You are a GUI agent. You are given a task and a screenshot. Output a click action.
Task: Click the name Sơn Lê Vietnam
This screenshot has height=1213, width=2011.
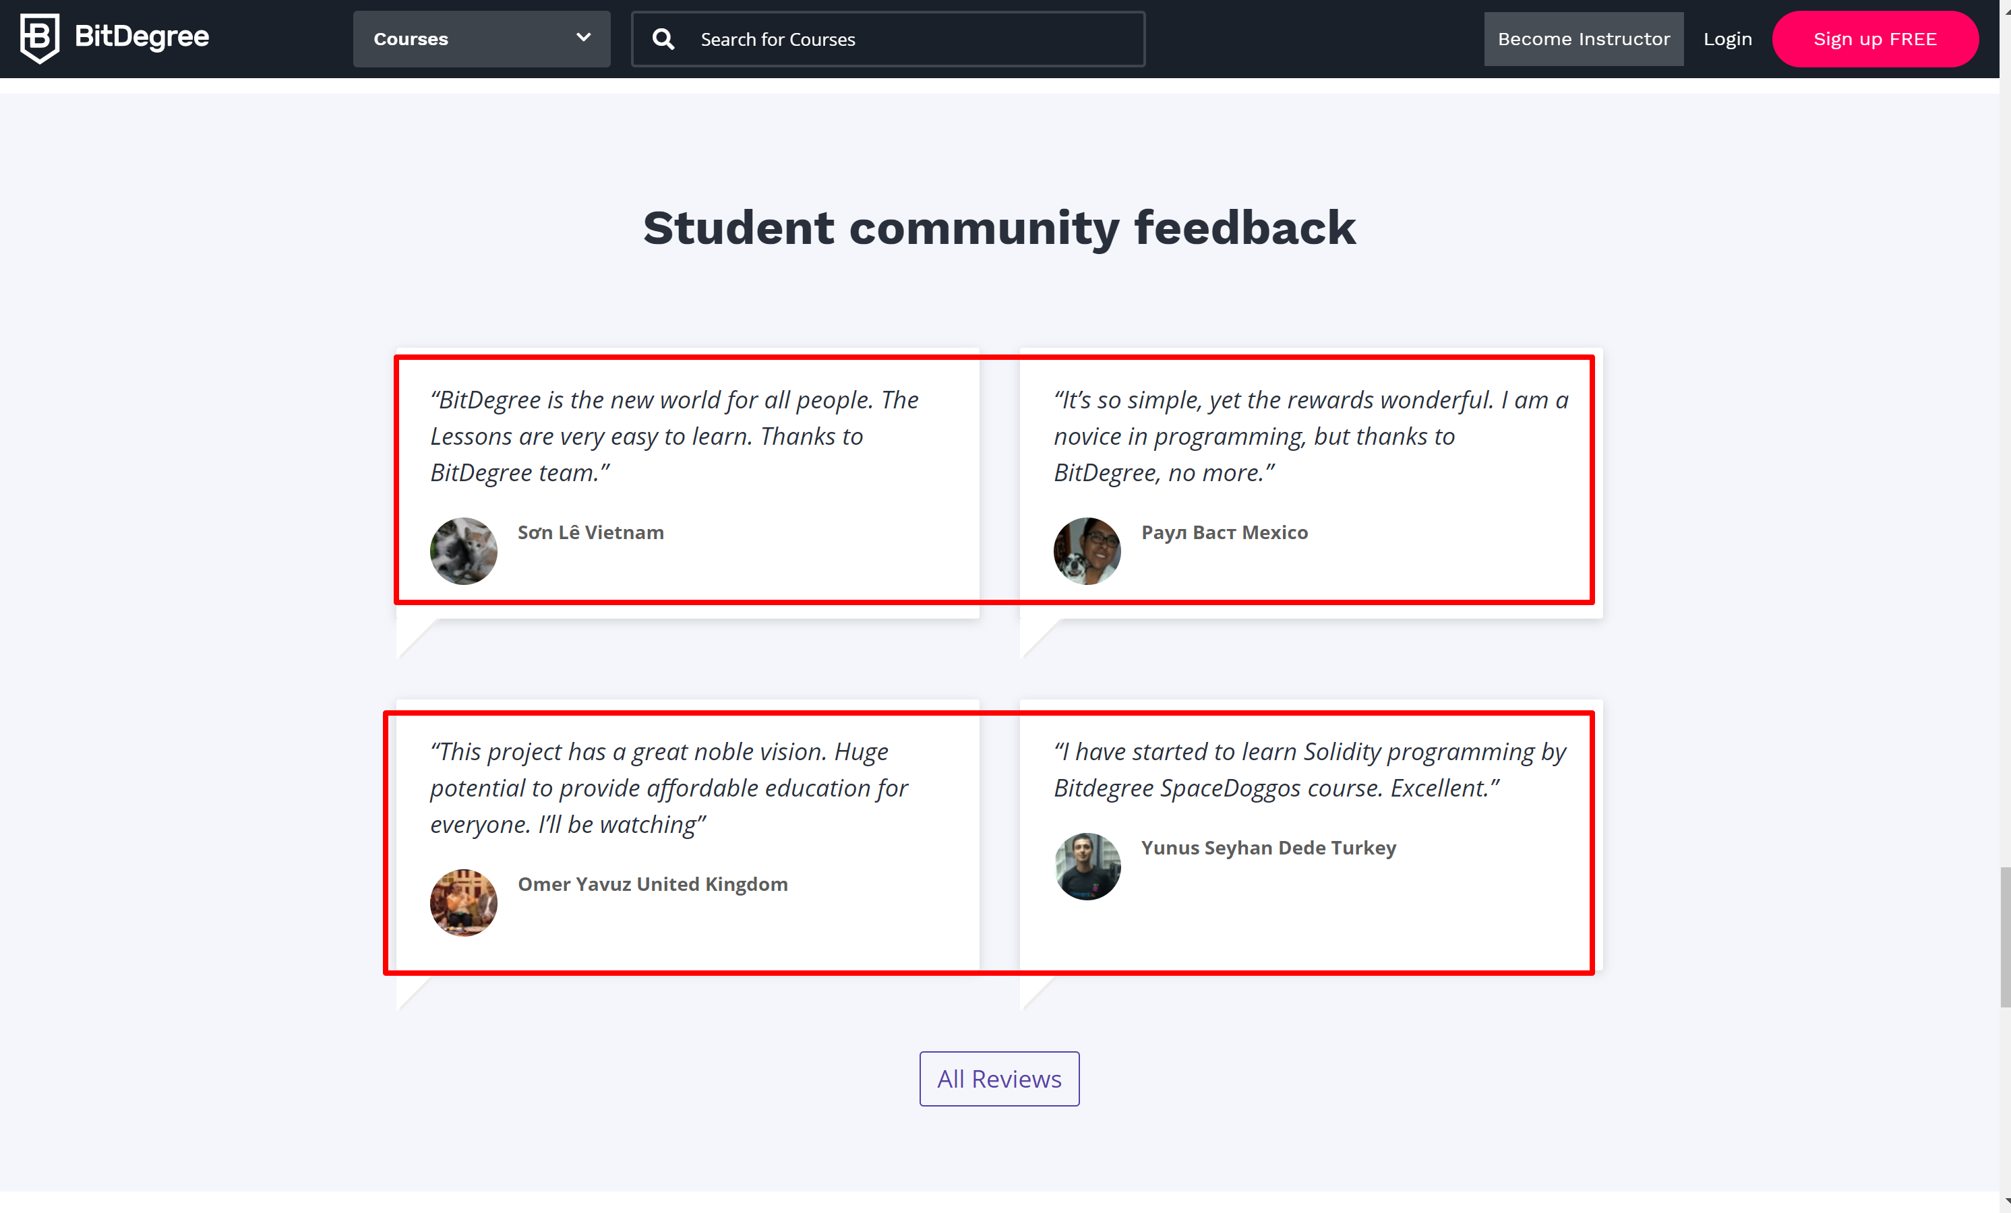(590, 532)
